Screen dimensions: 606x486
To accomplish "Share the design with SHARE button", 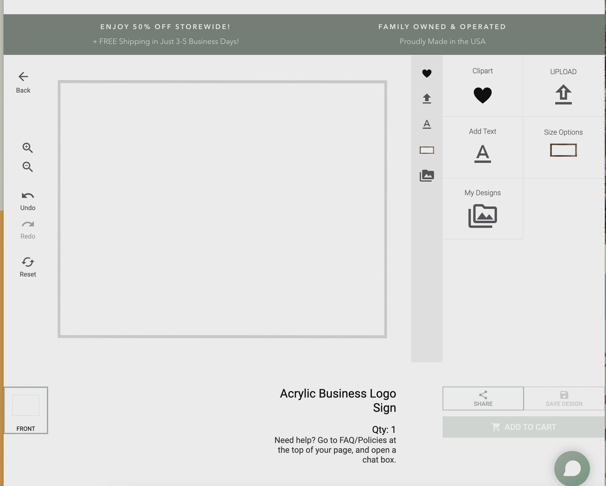I will 483,399.
